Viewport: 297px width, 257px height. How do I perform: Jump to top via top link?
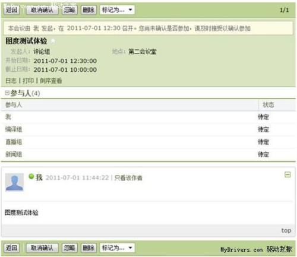[x=286, y=230]
